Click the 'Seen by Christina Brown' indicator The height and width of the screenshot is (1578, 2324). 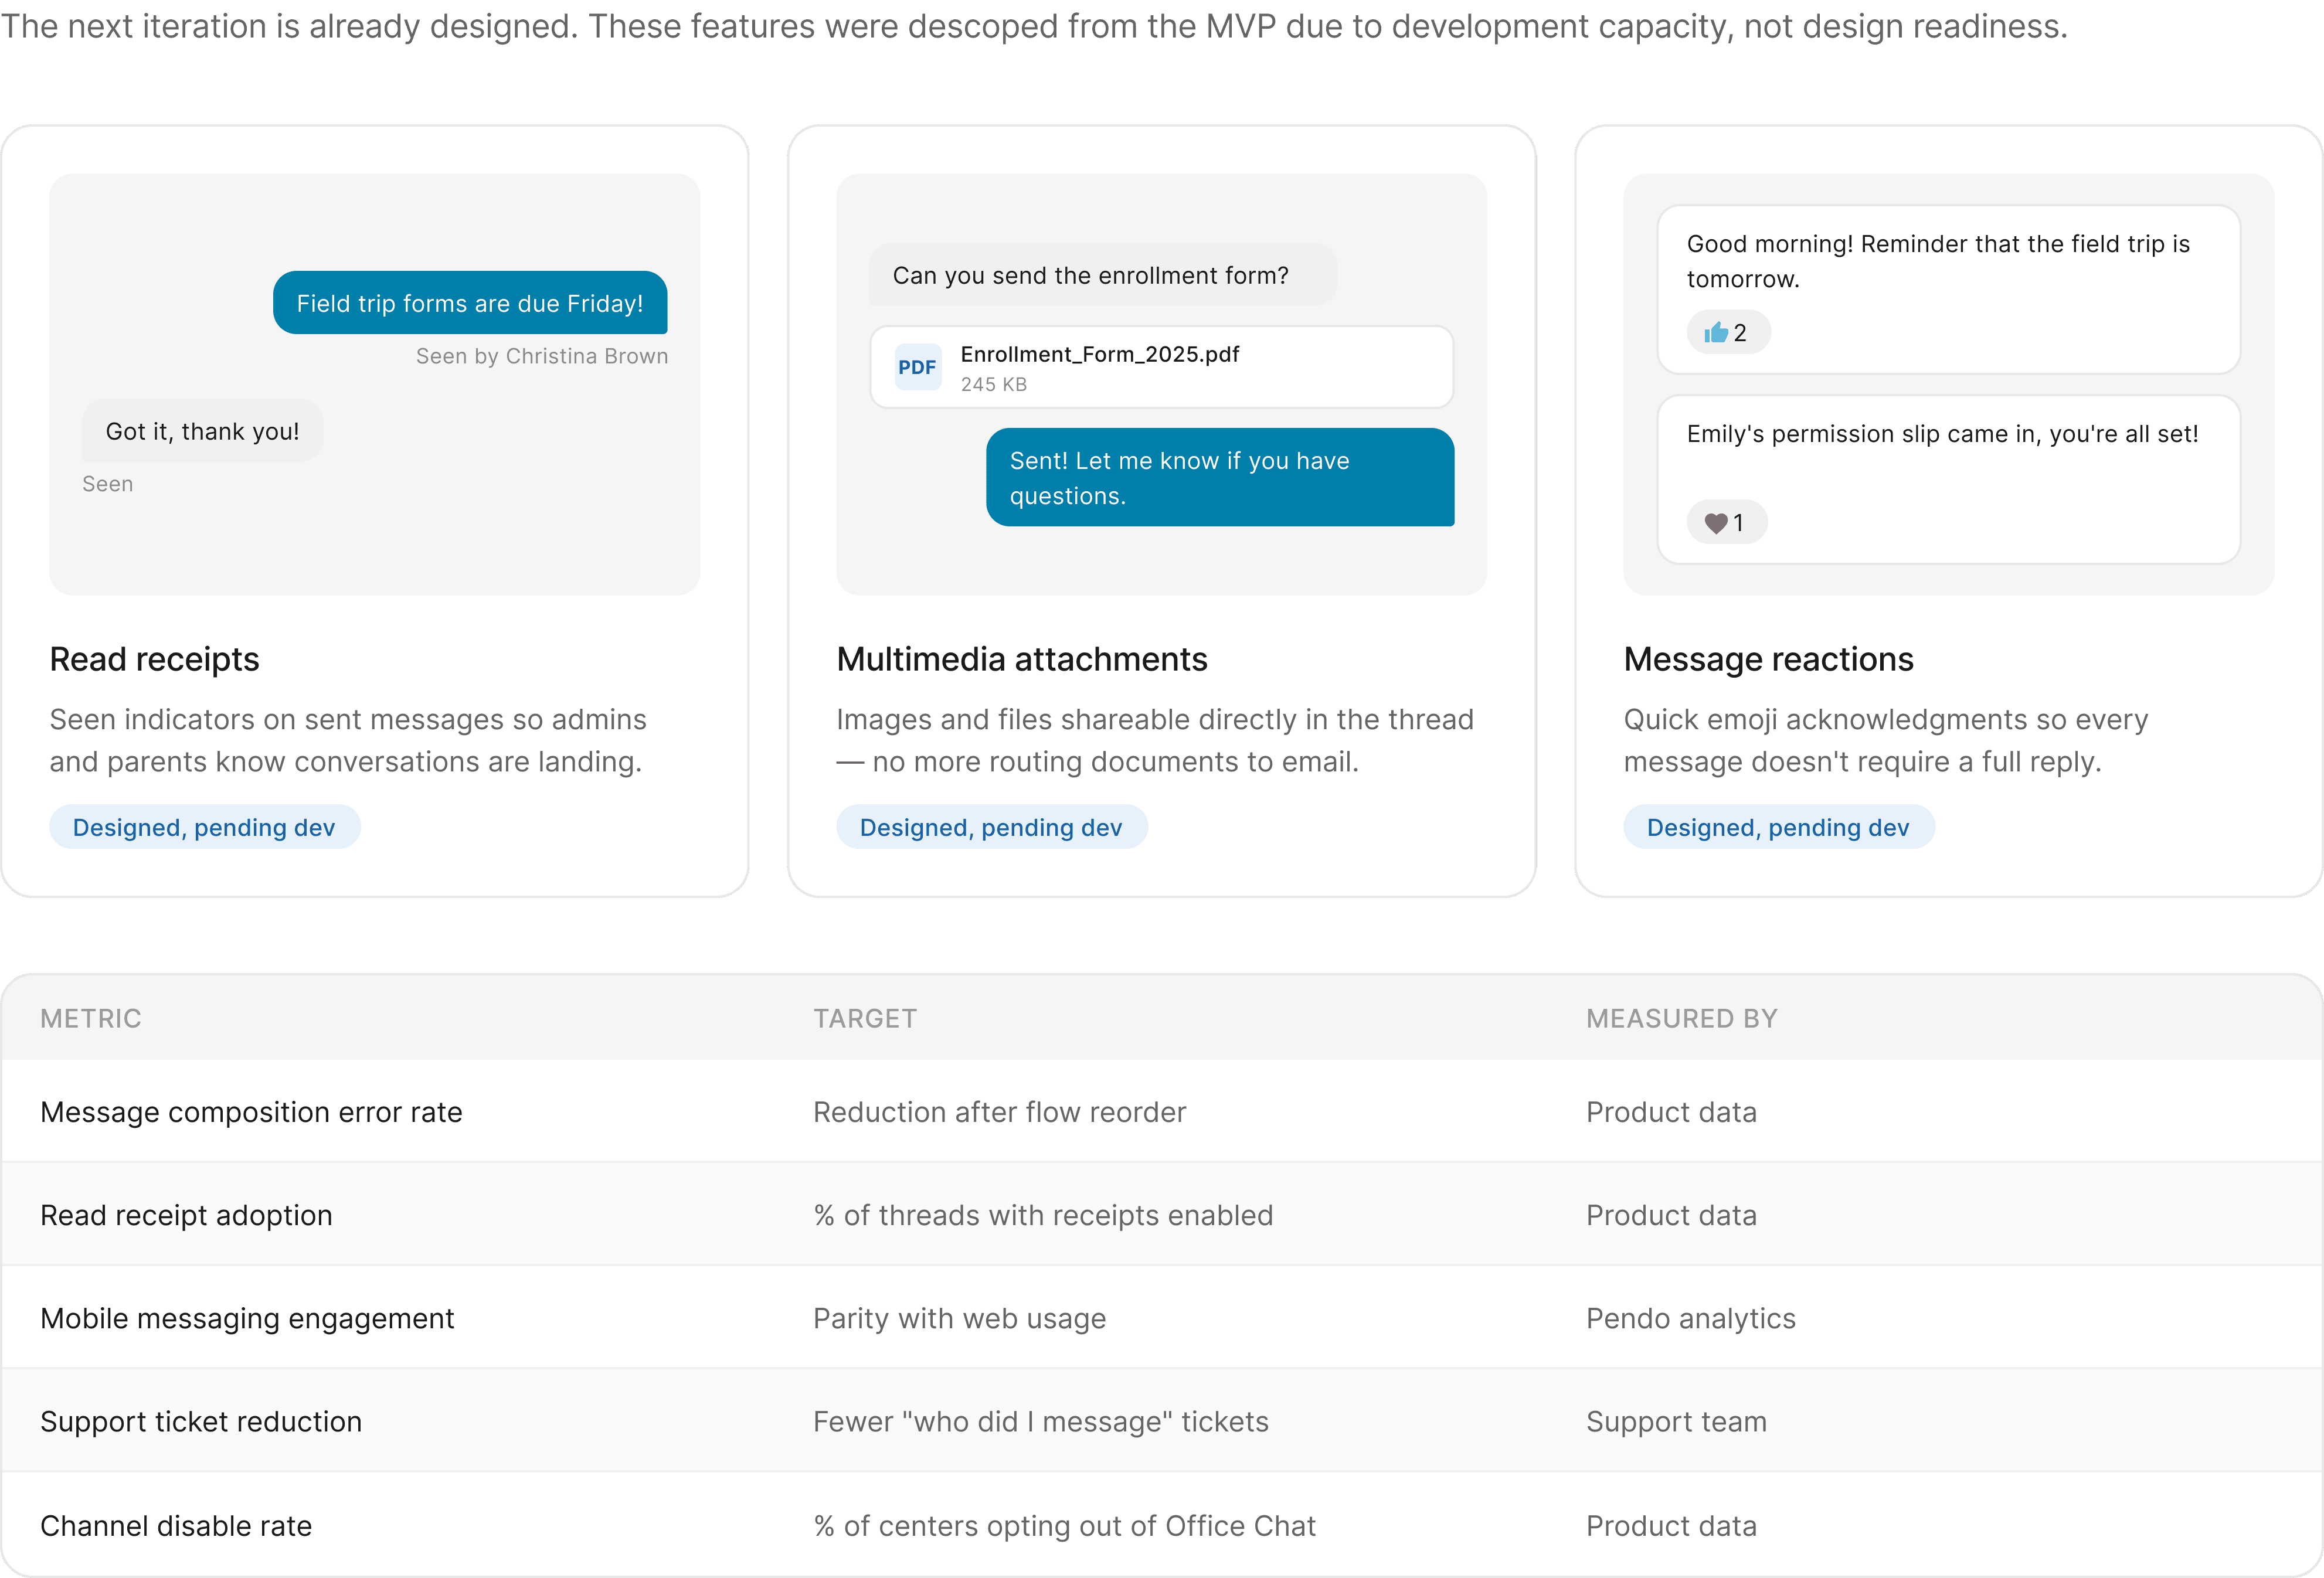541,356
